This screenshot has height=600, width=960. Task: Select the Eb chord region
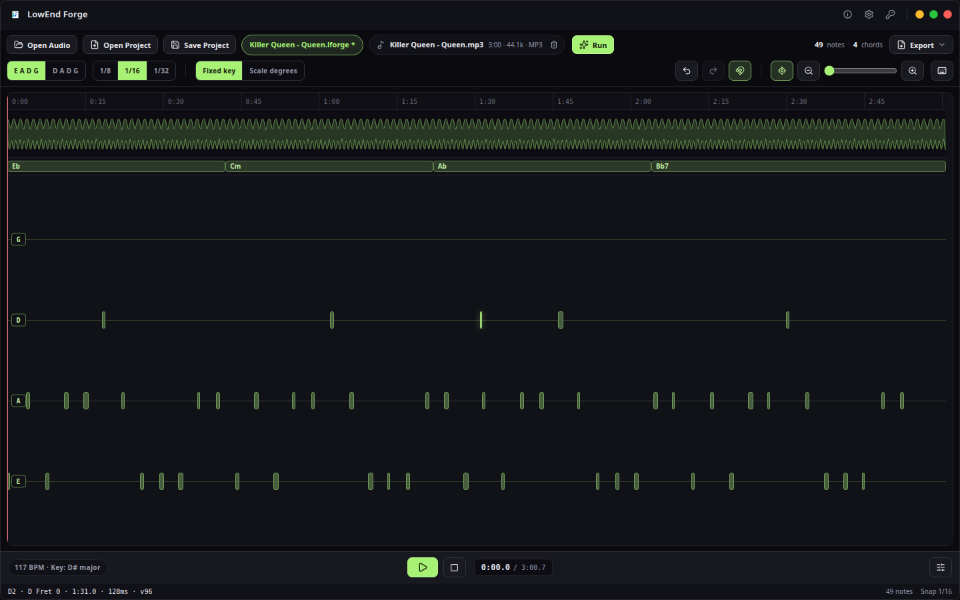[x=117, y=167]
